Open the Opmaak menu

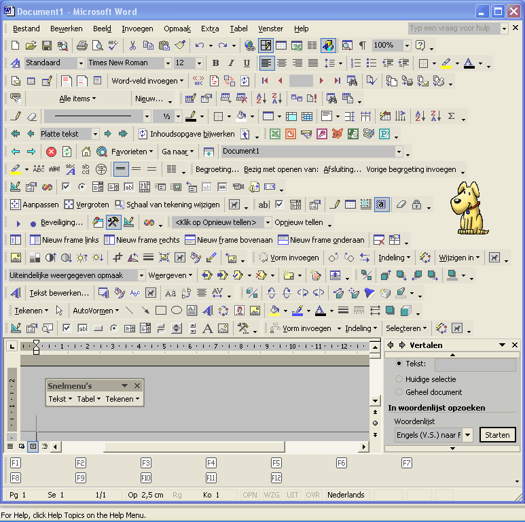[177, 29]
